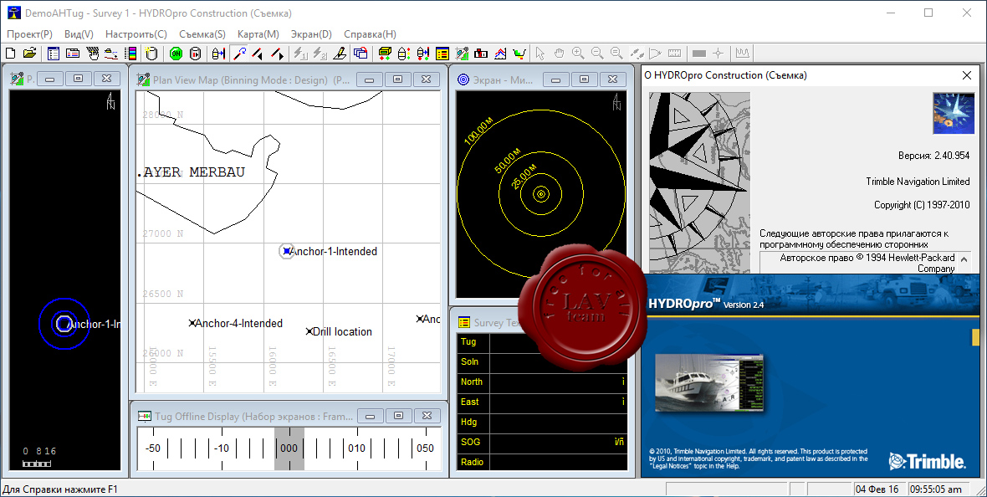This screenshot has width=987, height=497.
Task: Open the rainbow color scale icon
Action: tap(131, 54)
